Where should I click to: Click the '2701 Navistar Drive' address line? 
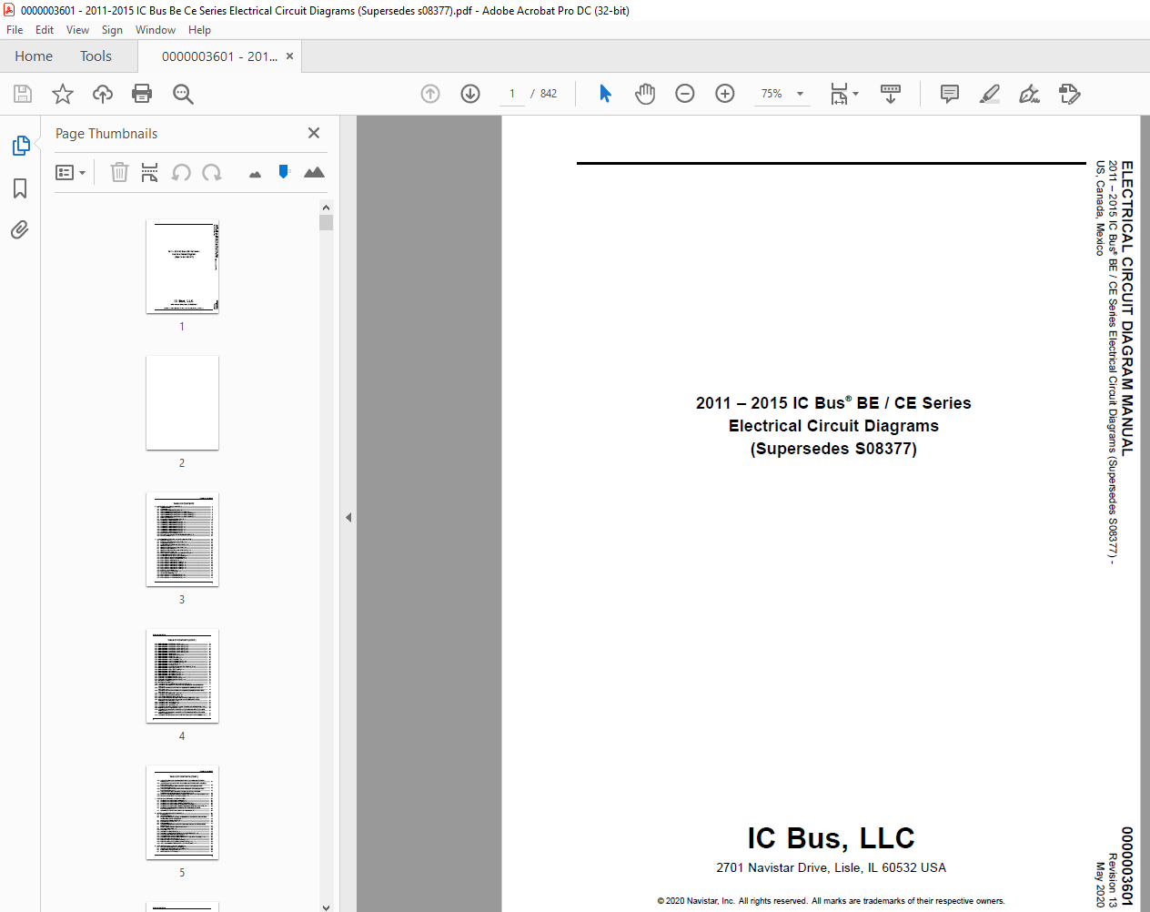point(831,867)
